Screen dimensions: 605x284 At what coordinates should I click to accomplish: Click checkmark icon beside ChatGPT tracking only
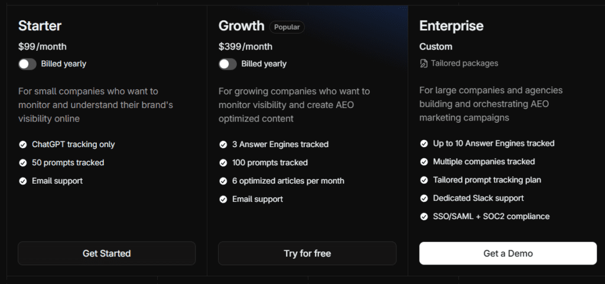(23, 145)
